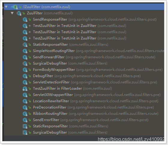Click public access icon beside SendErrorFilter
The image size is (168, 145).
30,120
